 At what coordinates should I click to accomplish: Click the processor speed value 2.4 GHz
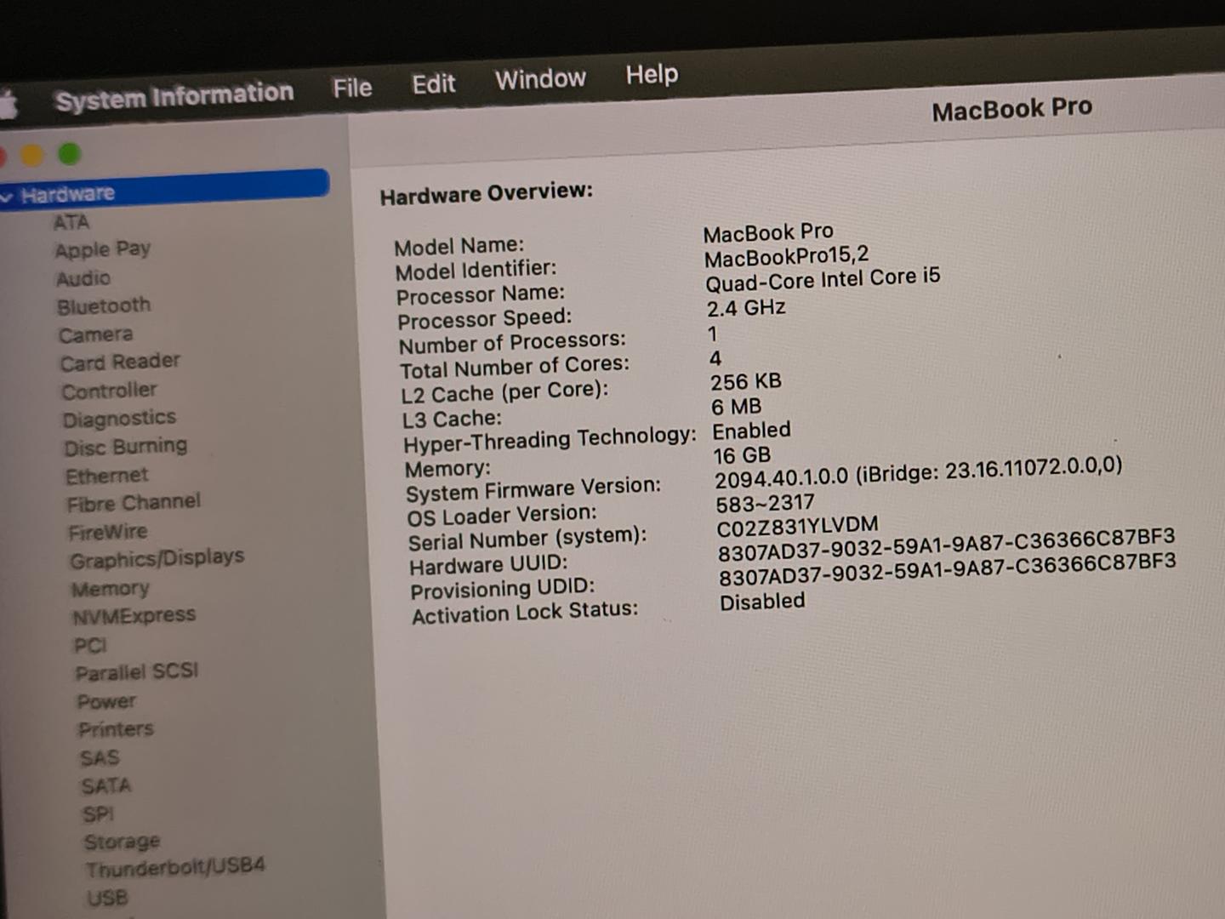coord(746,307)
